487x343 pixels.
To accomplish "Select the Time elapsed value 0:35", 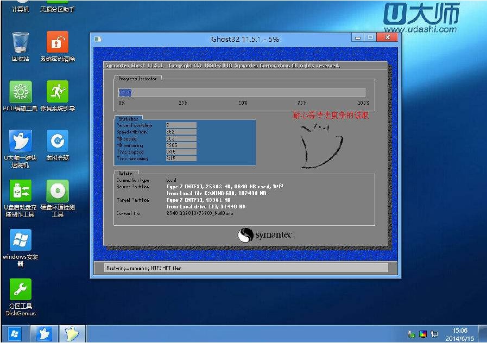I will click(x=181, y=152).
